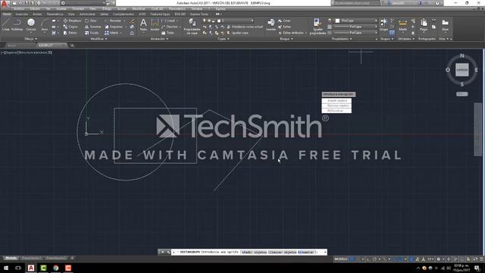
Task: Click the Crear block tool
Action: click(284, 20)
